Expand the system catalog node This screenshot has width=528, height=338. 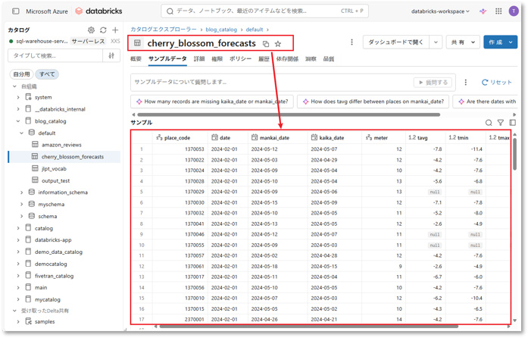[18, 97]
